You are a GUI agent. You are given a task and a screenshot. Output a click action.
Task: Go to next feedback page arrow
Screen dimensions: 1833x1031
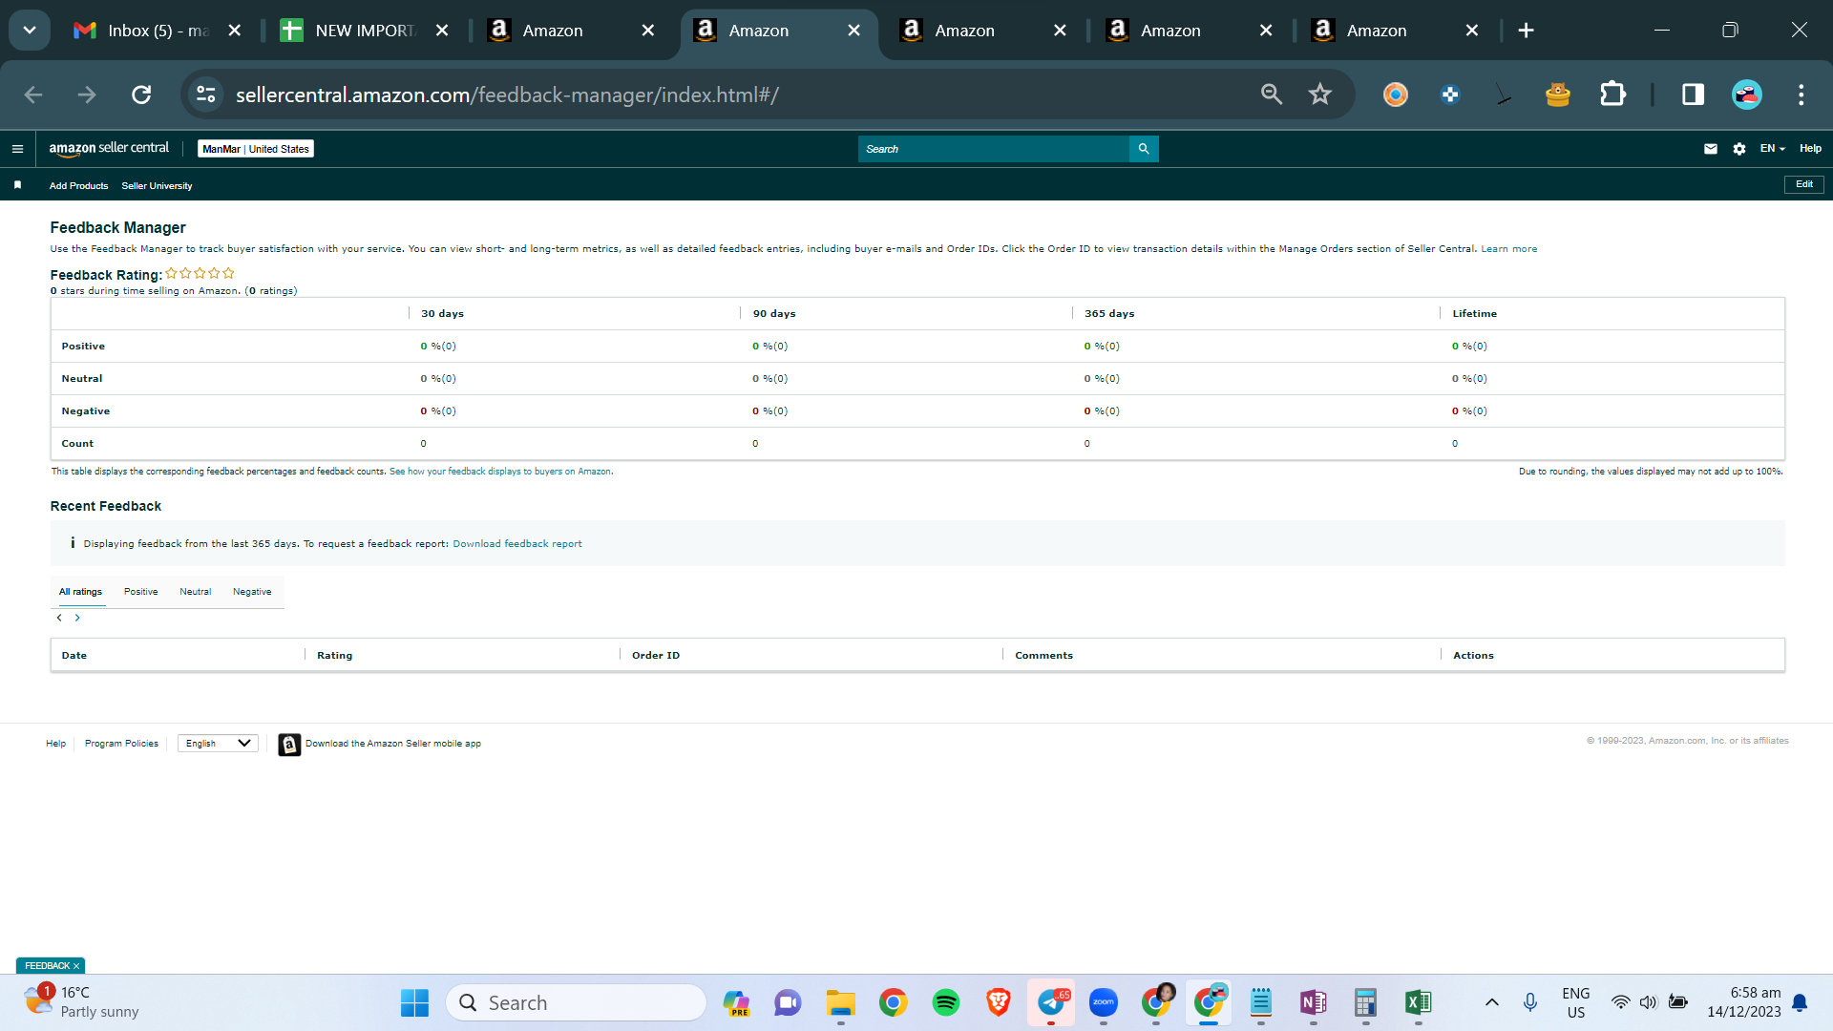pyautogui.click(x=77, y=618)
